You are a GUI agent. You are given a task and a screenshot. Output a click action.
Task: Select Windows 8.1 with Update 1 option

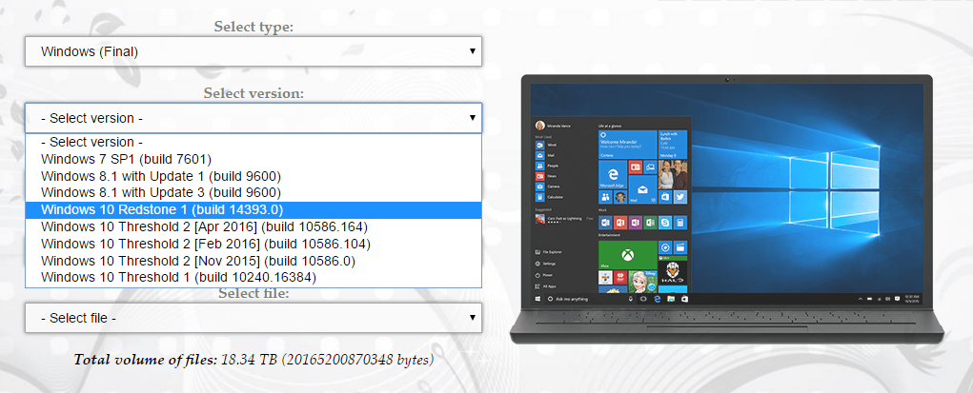161,176
